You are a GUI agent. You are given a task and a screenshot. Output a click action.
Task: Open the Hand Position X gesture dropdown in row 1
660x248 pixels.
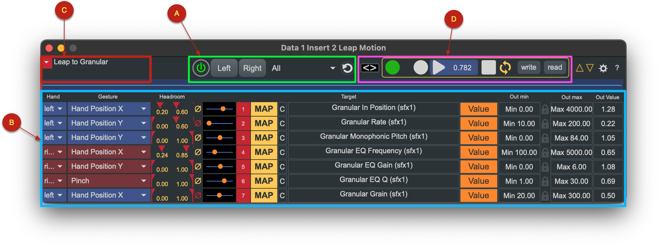click(109, 109)
